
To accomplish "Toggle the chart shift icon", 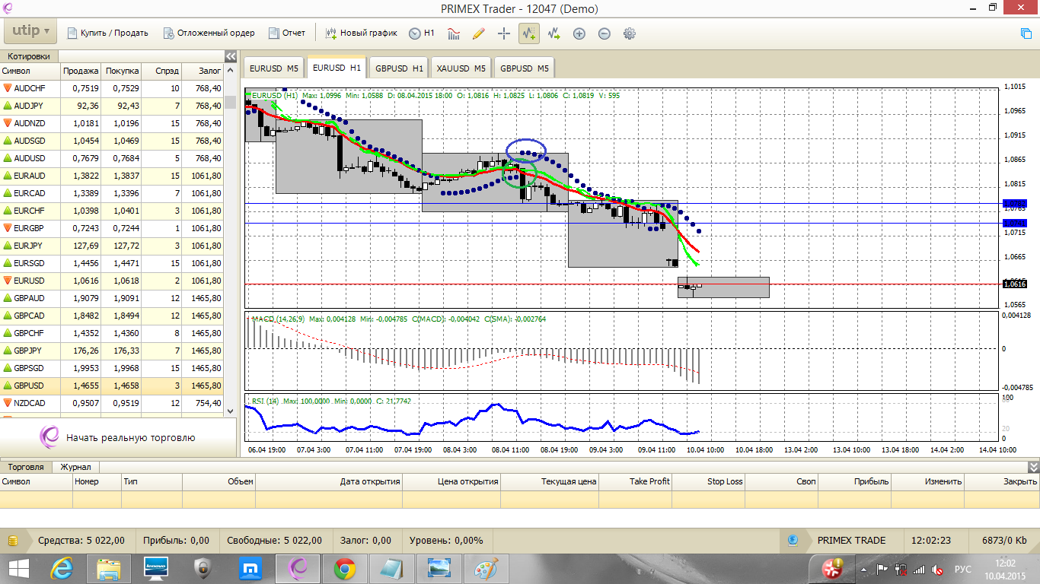I will (553, 33).
